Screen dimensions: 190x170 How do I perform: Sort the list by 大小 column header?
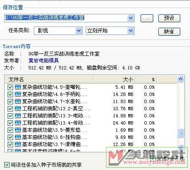[114, 80]
